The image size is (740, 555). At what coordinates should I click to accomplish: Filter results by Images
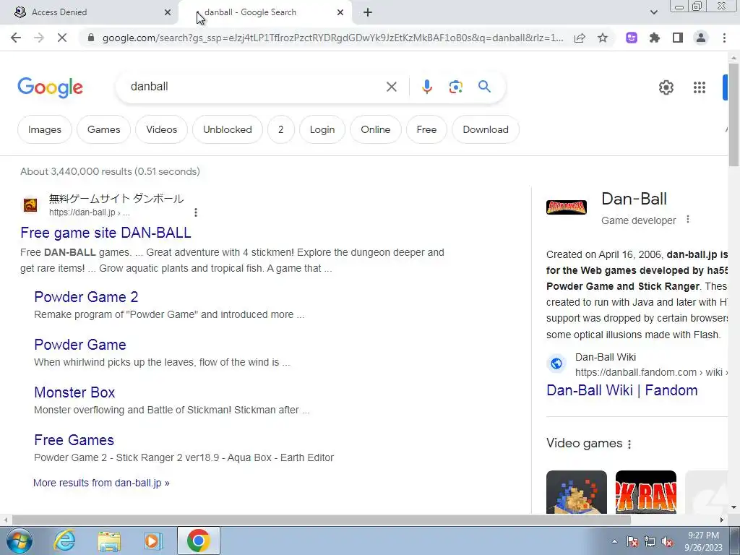[44, 129]
